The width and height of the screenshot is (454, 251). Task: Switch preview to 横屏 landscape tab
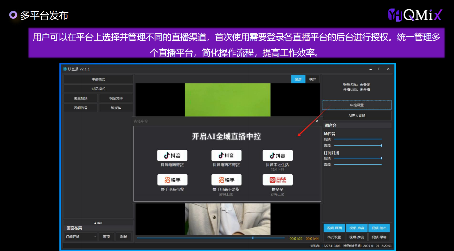[312, 79]
